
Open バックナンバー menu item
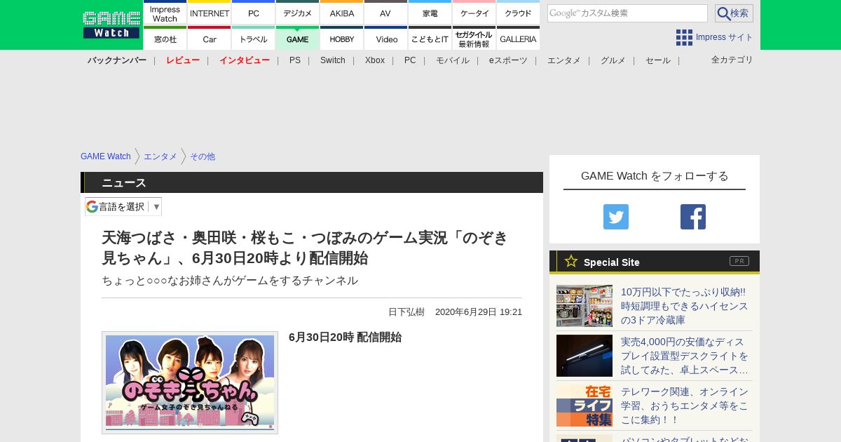tap(117, 60)
